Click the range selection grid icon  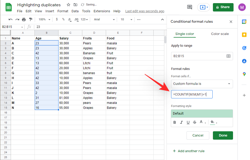coord(228,56)
